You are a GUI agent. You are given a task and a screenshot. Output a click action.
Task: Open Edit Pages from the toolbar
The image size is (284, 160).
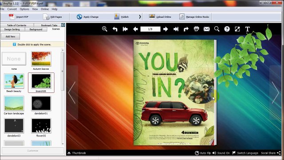[52, 17]
